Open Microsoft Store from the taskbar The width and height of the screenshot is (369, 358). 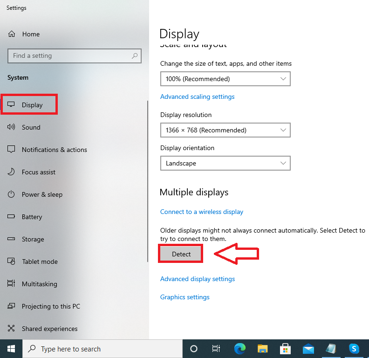click(x=285, y=349)
